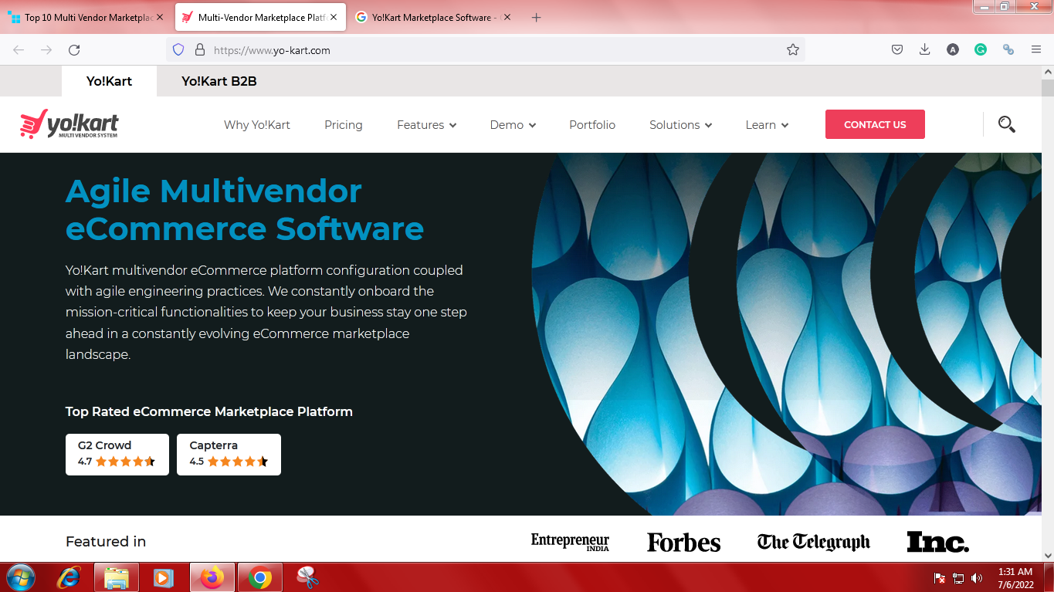This screenshot has width=1054, height=592.
Task: Click the network tray icon
Action: (x=958, y=578)
